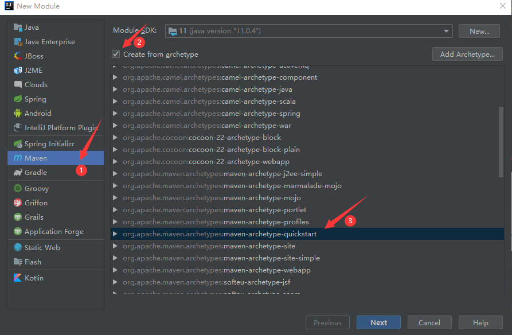The height and width of the screenshot is (335, 512).
Task: Click the J2ME icon
Action: (18, 70)
